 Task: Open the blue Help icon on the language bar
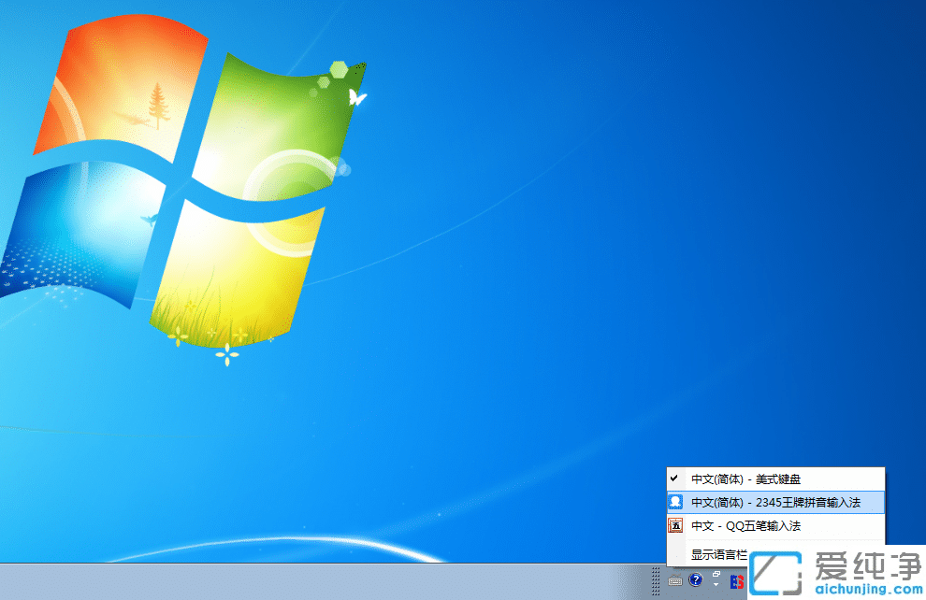696,580
